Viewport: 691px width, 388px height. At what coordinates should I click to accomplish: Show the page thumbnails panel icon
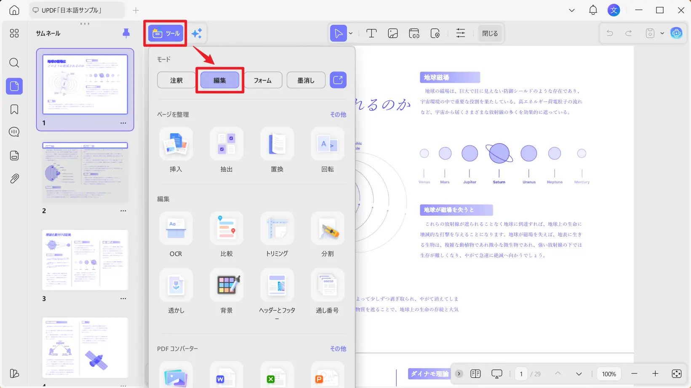pos(14,86)
